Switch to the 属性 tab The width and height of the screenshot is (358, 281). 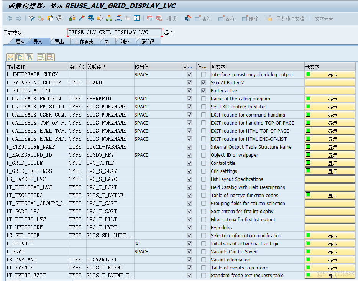[x=20, y=42]
